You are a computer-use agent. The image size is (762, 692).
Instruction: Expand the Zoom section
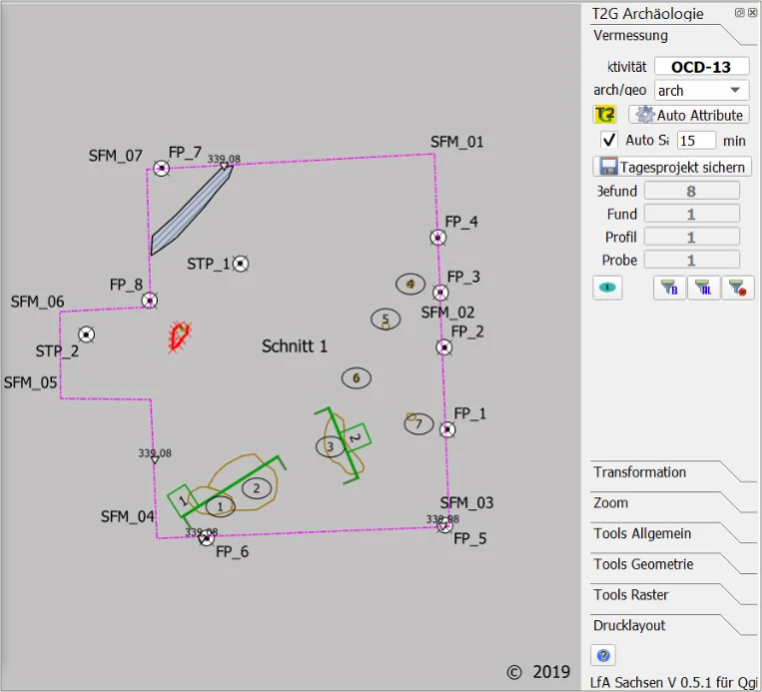673,502
